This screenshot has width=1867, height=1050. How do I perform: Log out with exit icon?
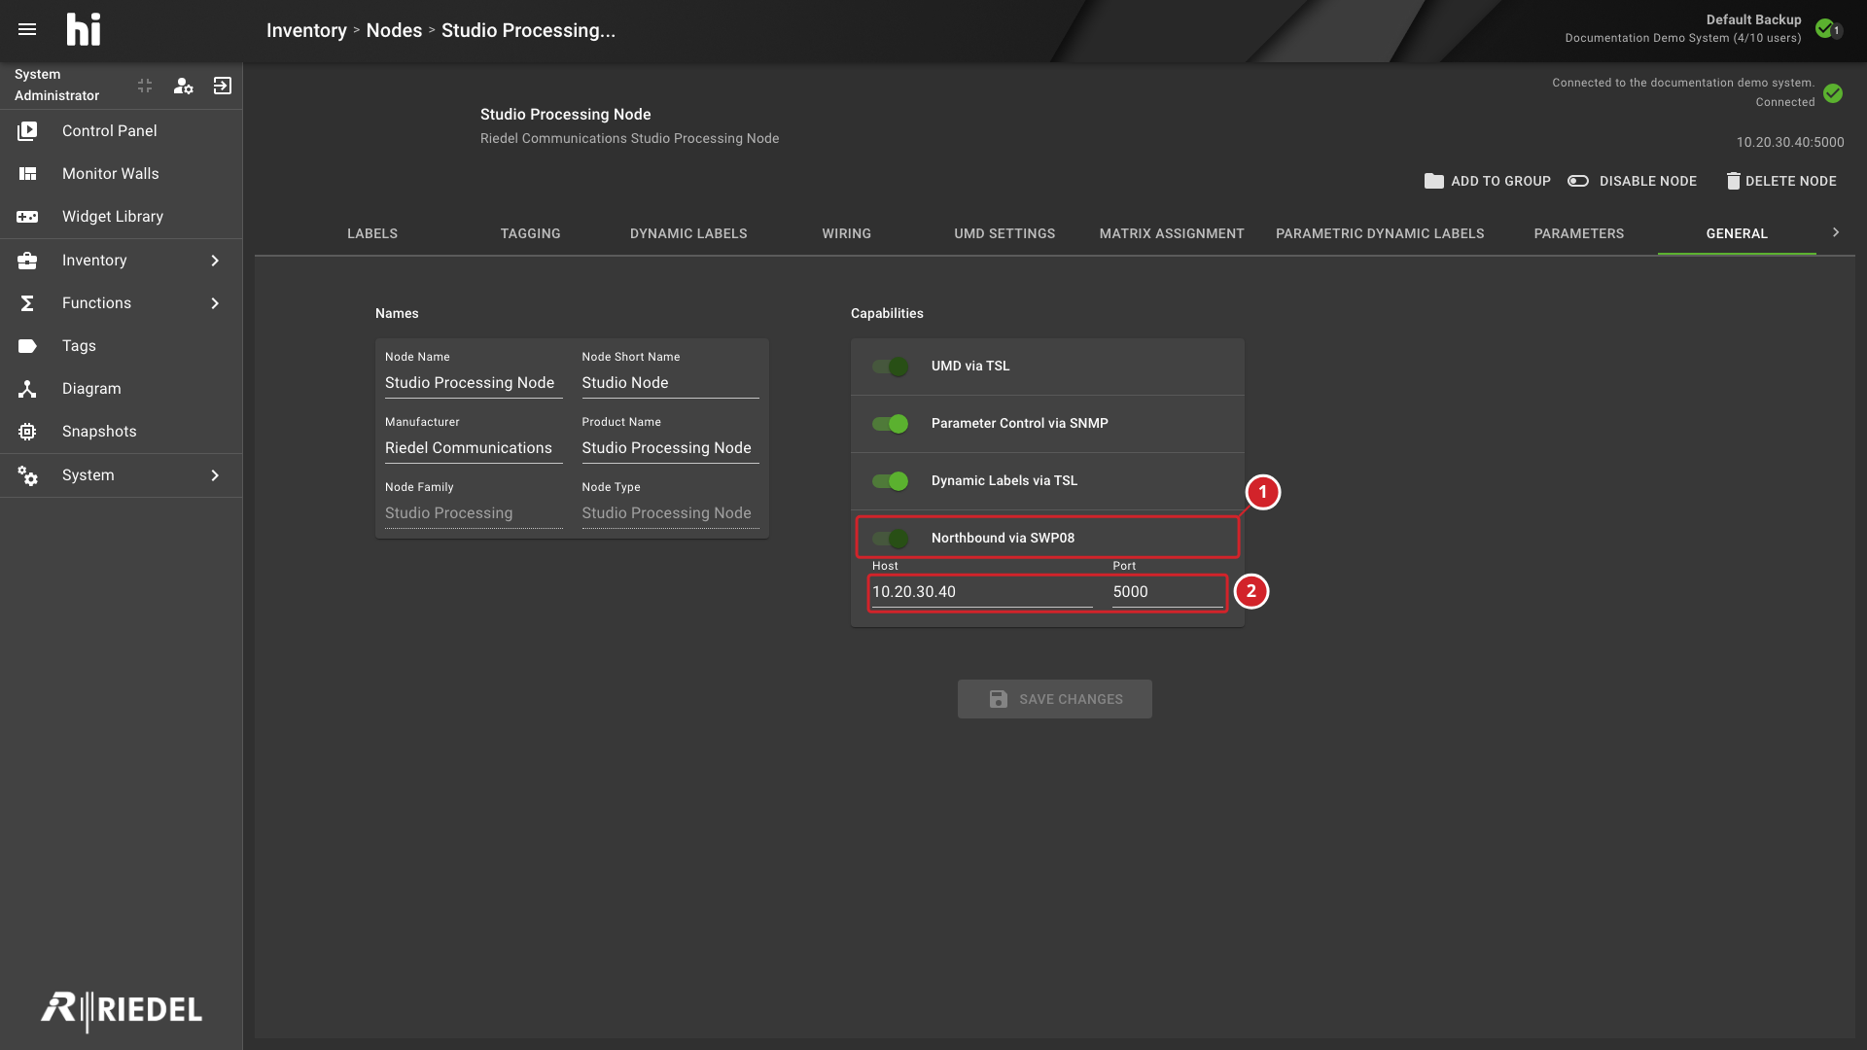click(223, 86)
